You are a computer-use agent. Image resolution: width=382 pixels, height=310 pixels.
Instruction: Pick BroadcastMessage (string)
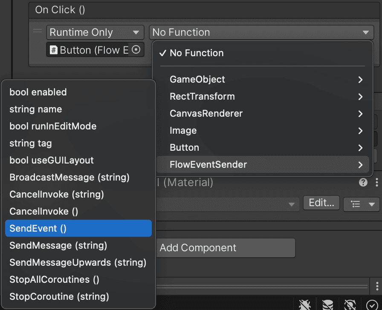(x=78, y=178)
